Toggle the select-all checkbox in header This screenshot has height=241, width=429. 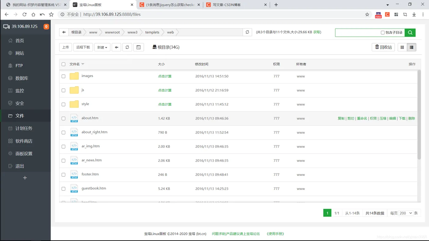63,64
